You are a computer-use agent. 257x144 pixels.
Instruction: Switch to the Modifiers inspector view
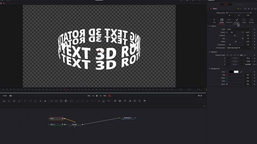click(x=239, y=4)
